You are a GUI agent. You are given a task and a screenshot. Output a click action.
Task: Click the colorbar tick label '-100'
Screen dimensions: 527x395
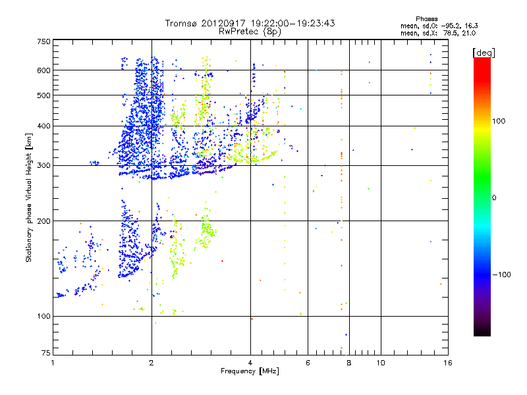[502, 275]
